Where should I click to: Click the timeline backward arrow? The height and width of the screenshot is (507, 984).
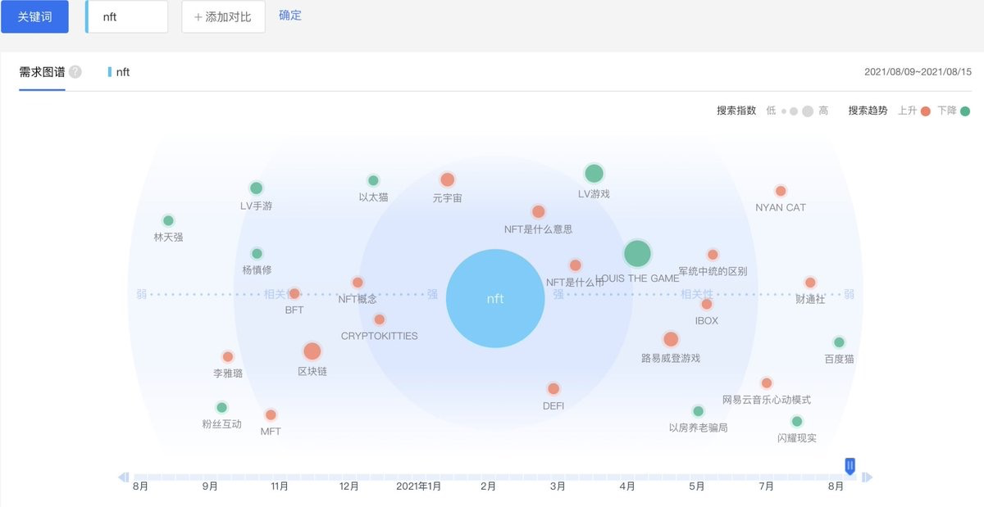(x=124, y=477)
